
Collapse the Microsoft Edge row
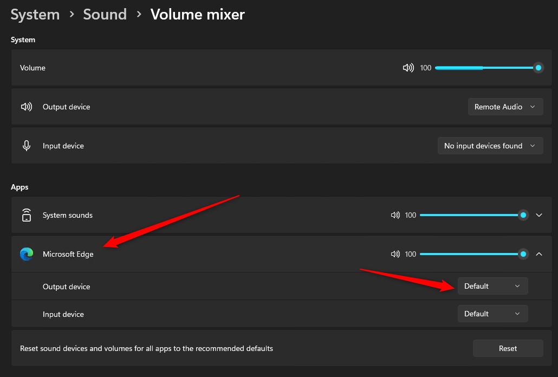coord(539,253)
